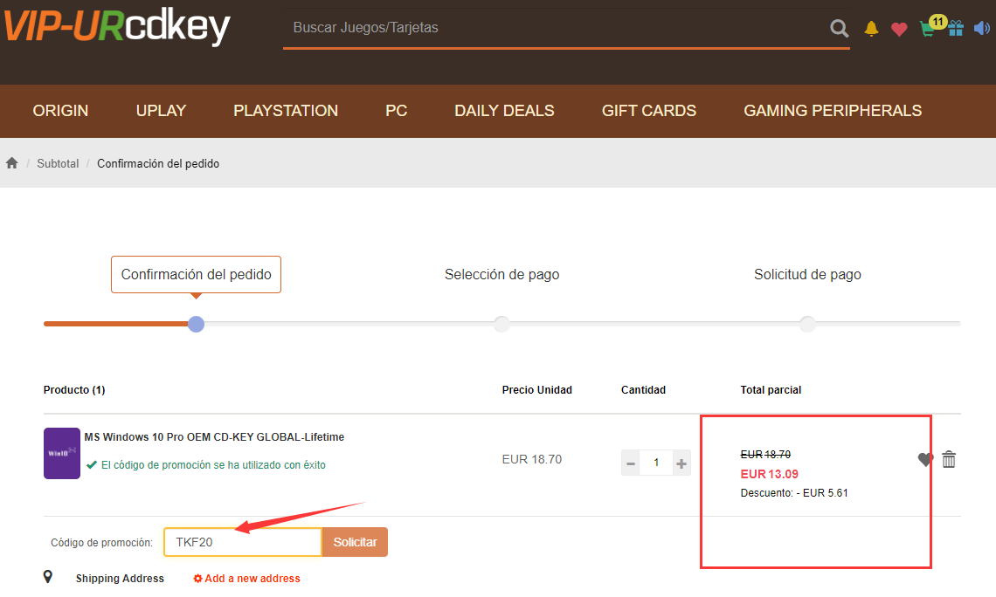Click the Solicitar promo button
The height and width of the screenshot is (597, 996).
click(x=355, y=542)
